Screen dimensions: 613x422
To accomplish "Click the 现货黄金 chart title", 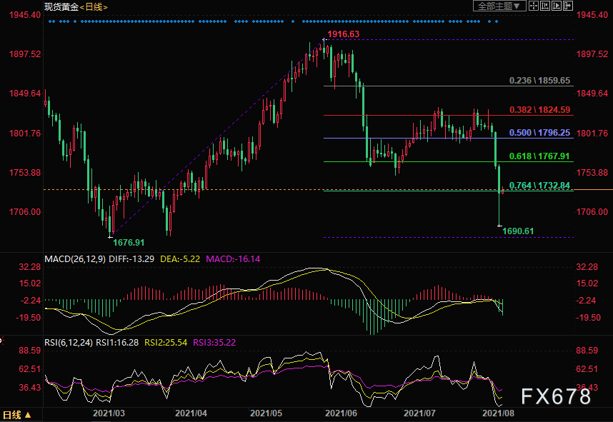I will [x=61, y=7].
